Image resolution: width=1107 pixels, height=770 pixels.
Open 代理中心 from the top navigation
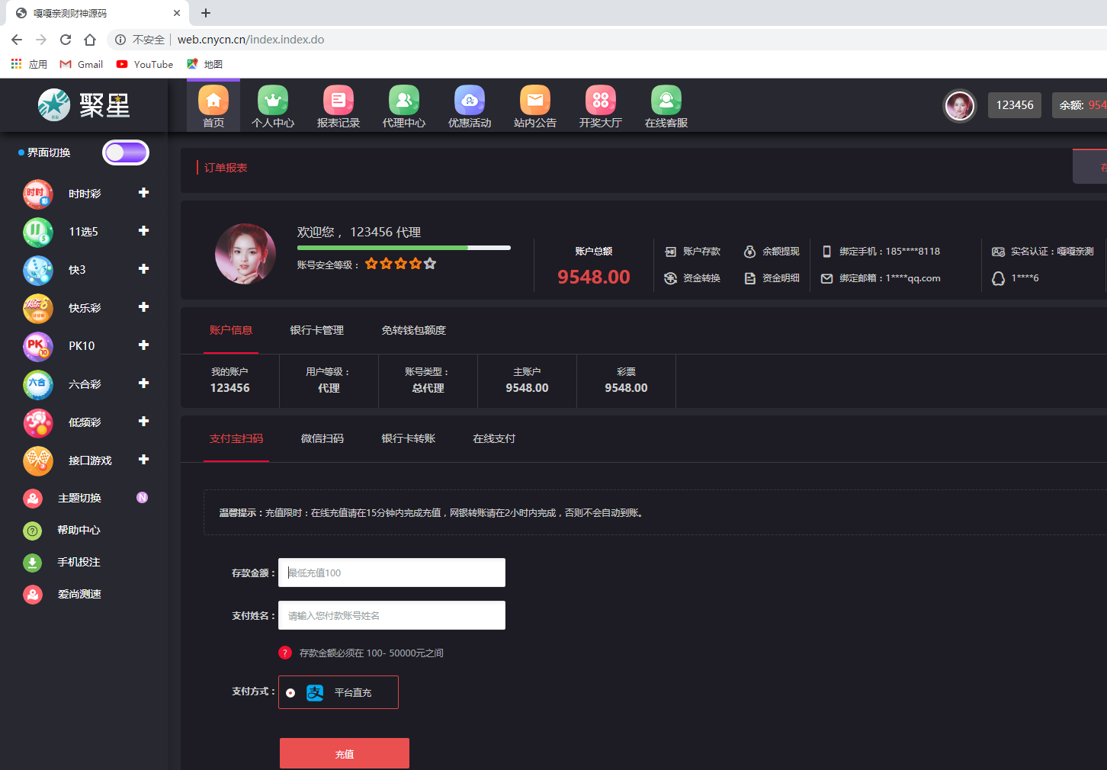point(404,101)
